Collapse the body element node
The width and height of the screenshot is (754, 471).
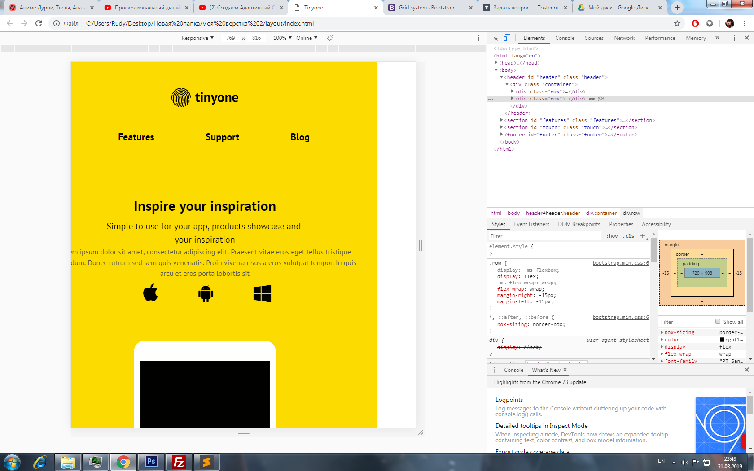[x=496, y=70]
